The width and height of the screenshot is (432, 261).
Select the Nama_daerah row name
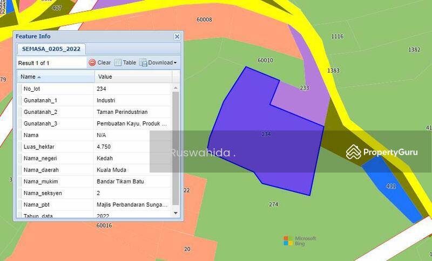pos(41,170)
